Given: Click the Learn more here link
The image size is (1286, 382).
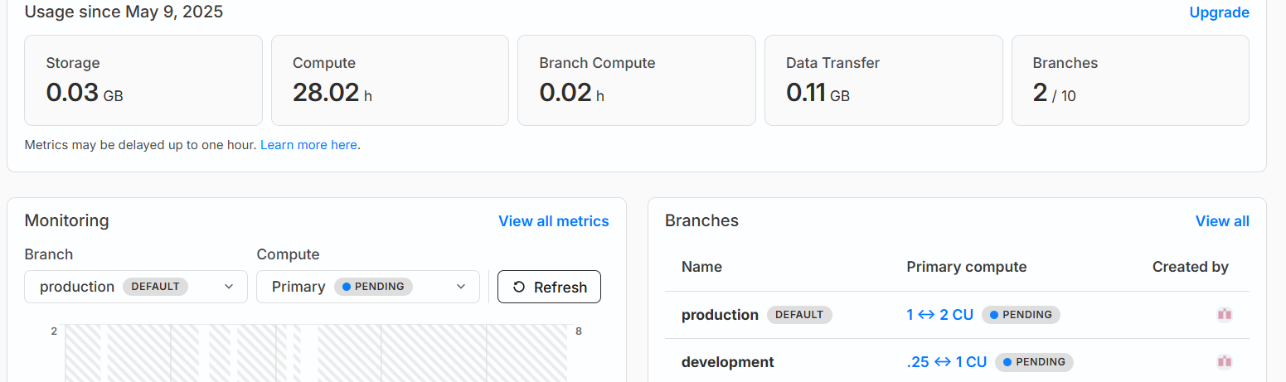Looking at the screenshot, I should pyautogui.click(x=308, y=144).
